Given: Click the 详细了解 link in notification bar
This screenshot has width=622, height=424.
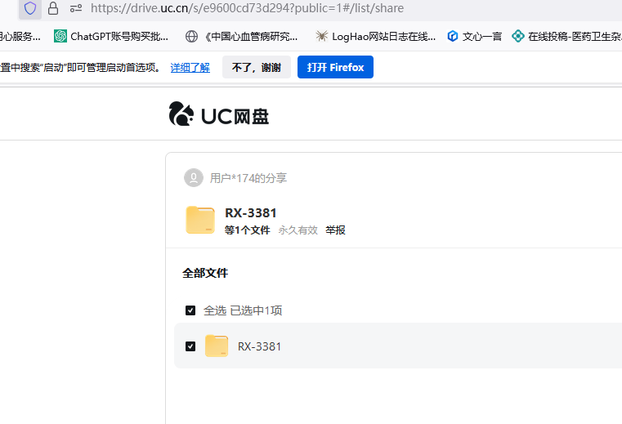Looking at the screenshot, I should click(190, 68).
